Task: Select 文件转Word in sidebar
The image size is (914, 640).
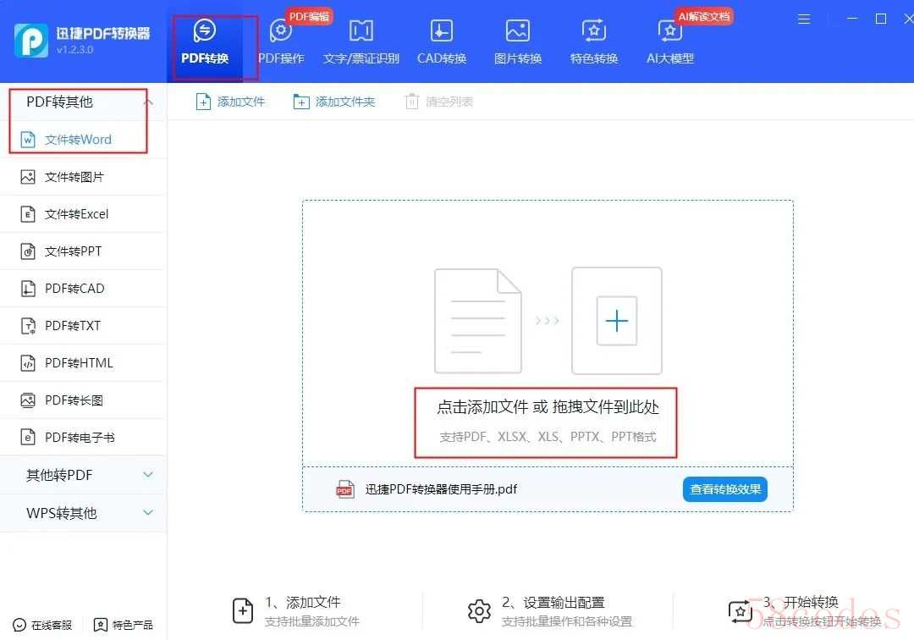Action: click(83, 140)
